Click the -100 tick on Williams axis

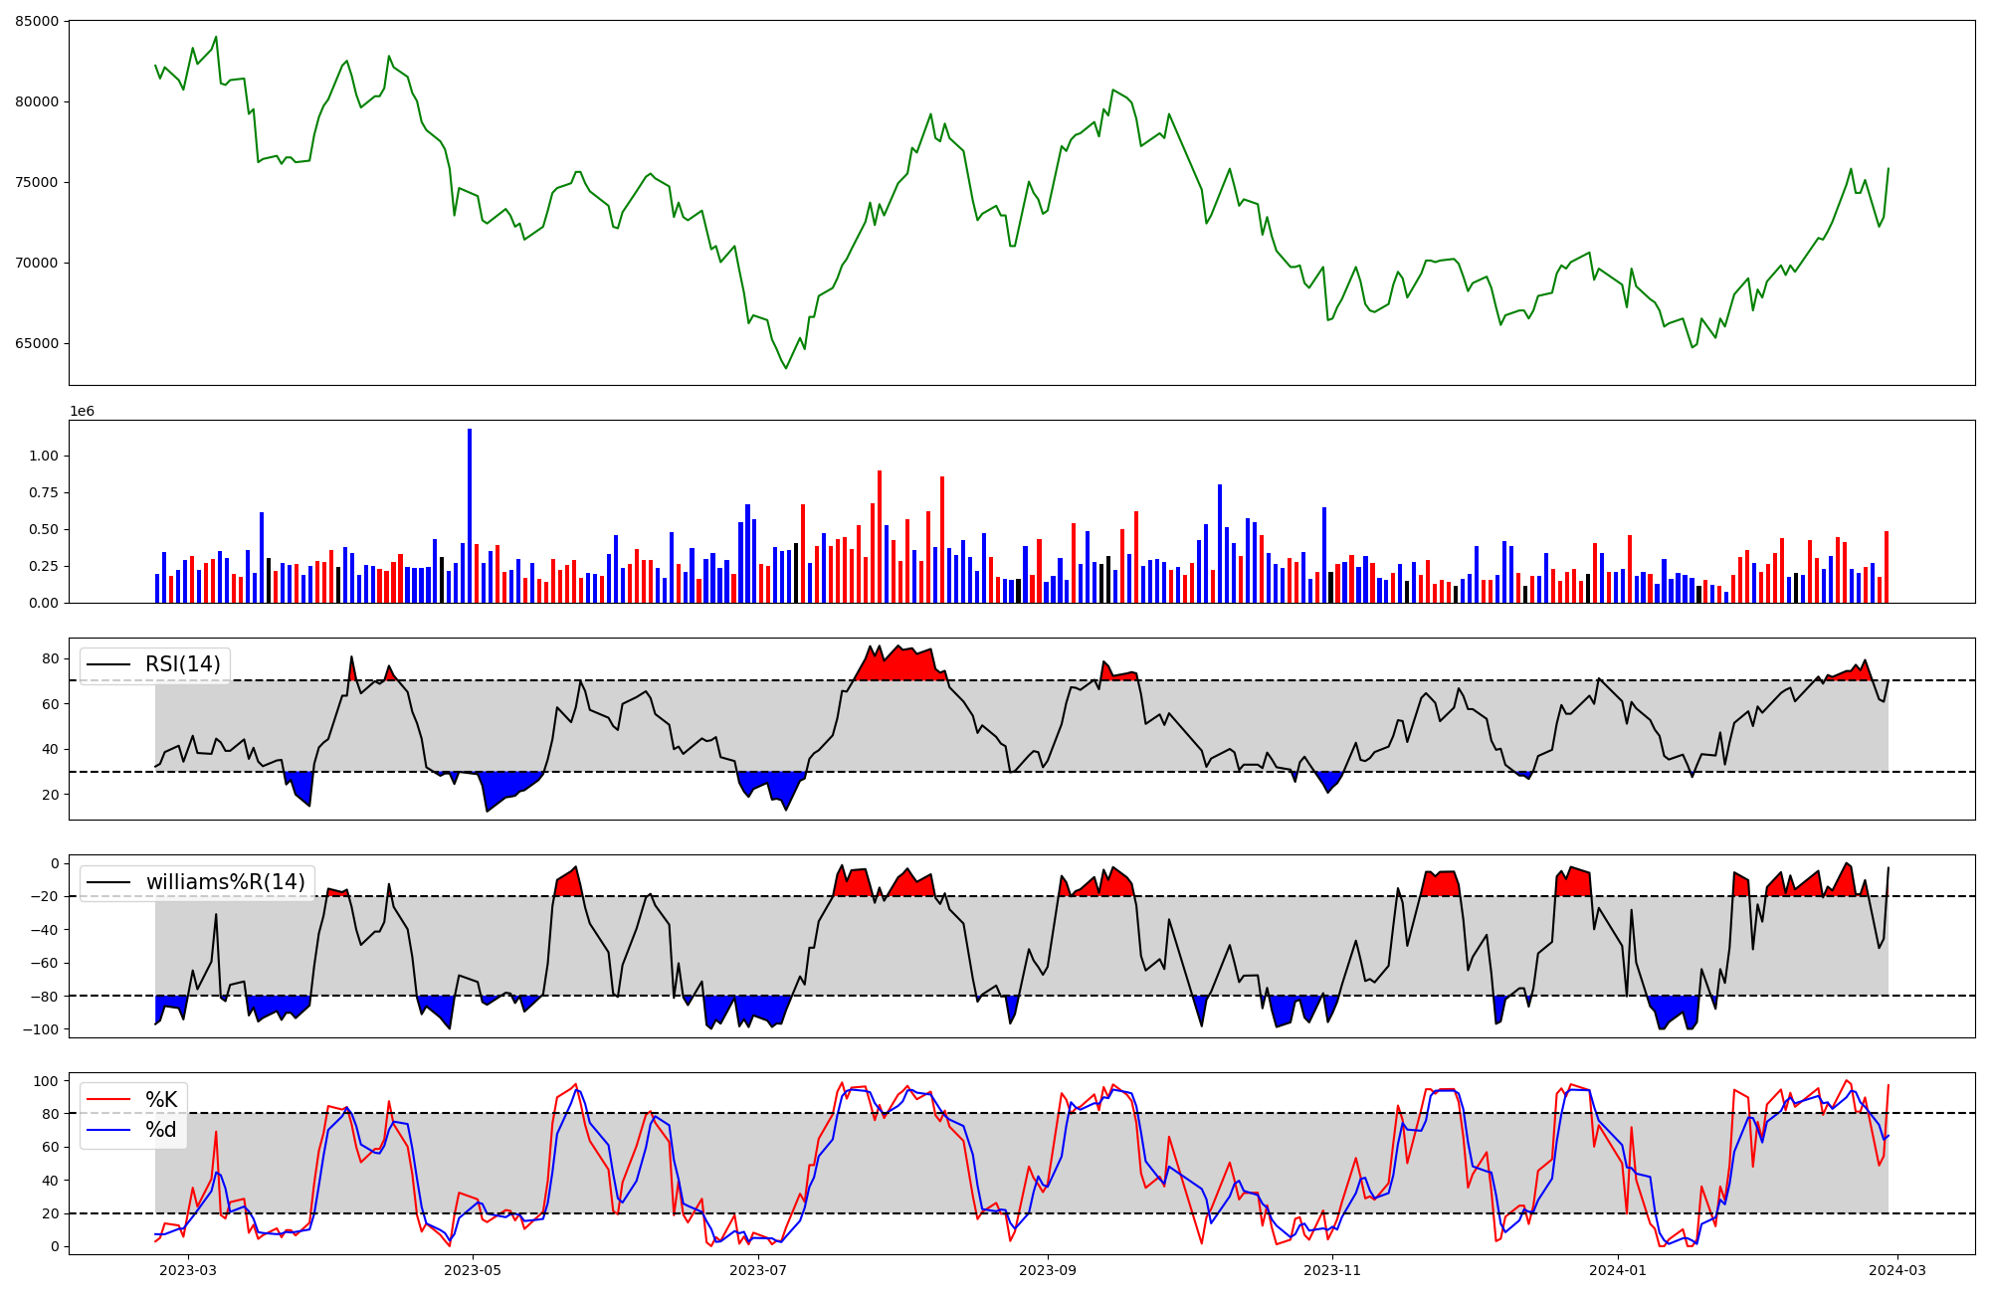pyautogui.click(x=41, y=1029)
